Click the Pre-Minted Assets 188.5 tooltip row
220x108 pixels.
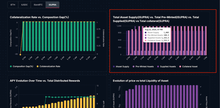click(x=157, y=35)
